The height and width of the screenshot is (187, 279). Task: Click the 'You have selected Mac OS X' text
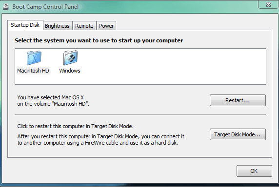point(51,97)
